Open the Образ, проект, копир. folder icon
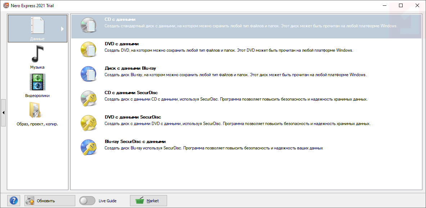 (36, 110)
